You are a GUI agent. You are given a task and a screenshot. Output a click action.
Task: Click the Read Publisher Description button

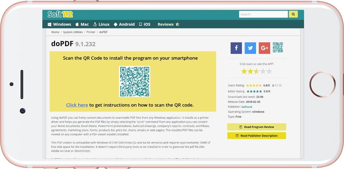256,136
